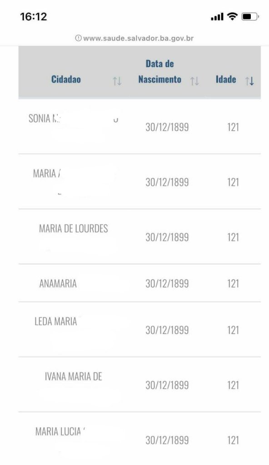Image resolution: width=269 pixels, height=465 pixels.
Task: Sort by Cidadao column arrows
Action: coord(117,81)
